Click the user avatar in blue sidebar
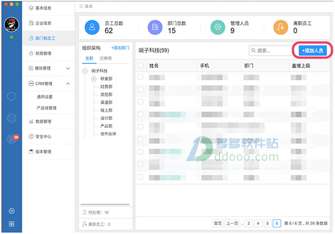335x234 pixels. [x=12, y=24]
